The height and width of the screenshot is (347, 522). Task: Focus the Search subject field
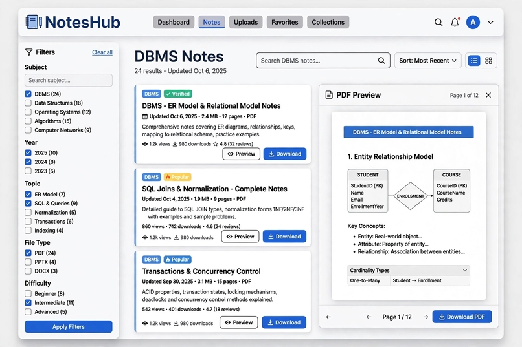(x=69, y=80)
